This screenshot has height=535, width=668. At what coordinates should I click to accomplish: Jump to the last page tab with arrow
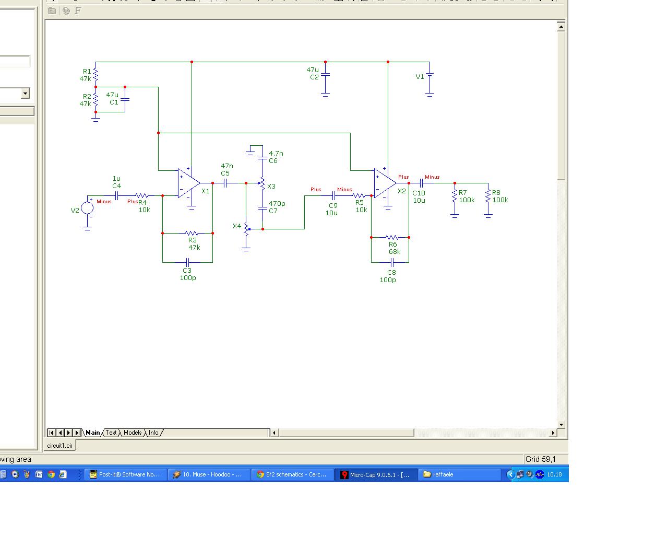(x=77, y=433)
